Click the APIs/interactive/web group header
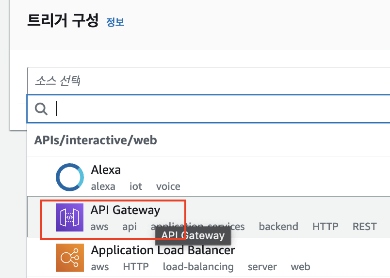The image size is (390, 278). 96,140
